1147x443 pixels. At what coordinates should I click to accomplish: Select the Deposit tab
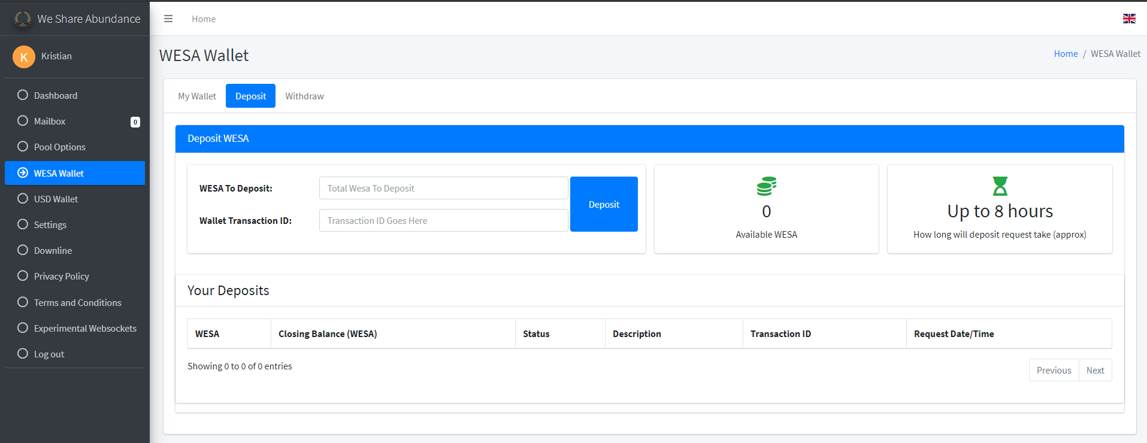(x=250, y=96)
